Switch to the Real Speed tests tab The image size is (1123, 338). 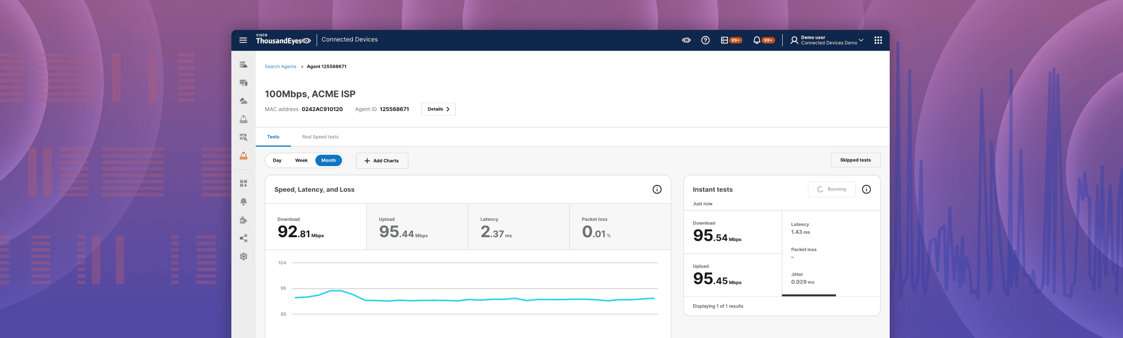click(x=320, y=137)
